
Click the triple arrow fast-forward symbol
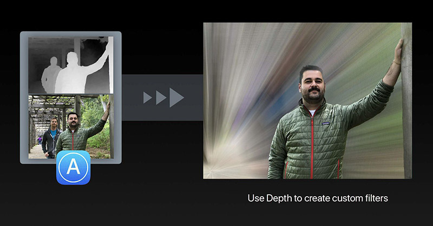[x=163, y=97]
